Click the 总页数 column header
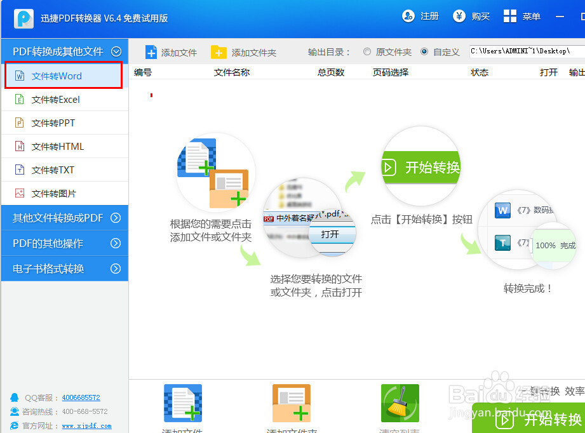585x433 pixels. click(x=330, y=72)
